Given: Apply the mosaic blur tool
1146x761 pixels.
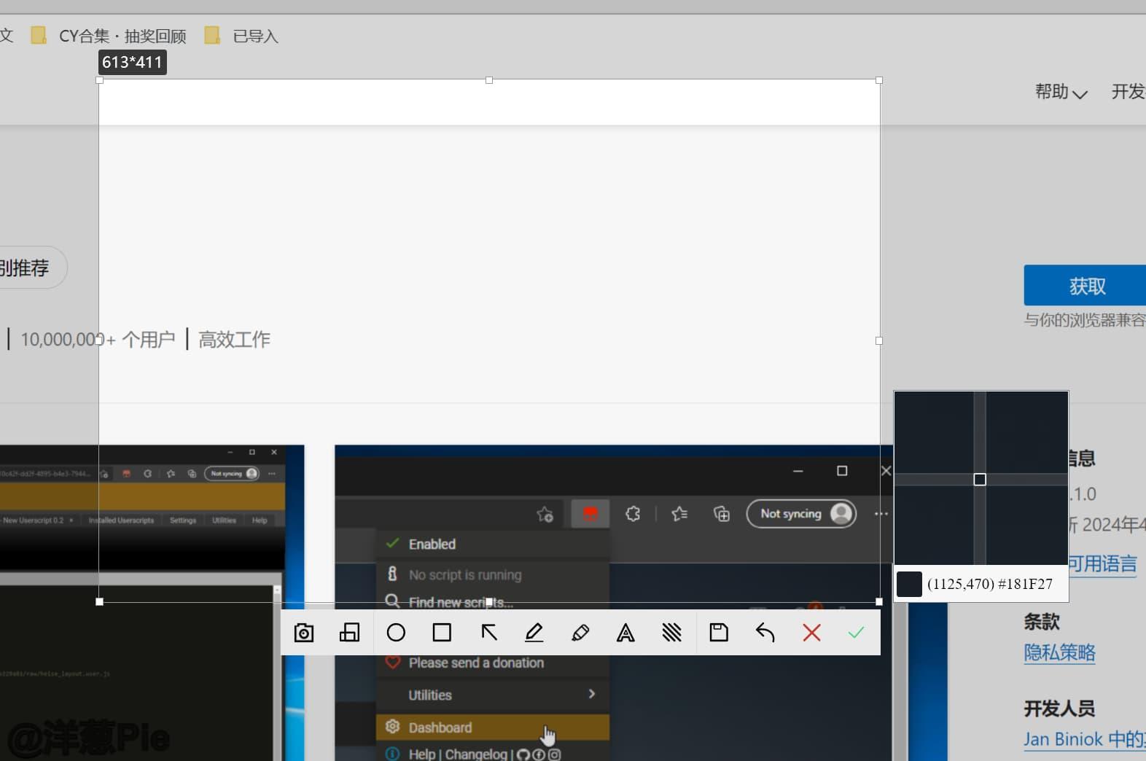Looking at the screenshot, I should [671, 633].
